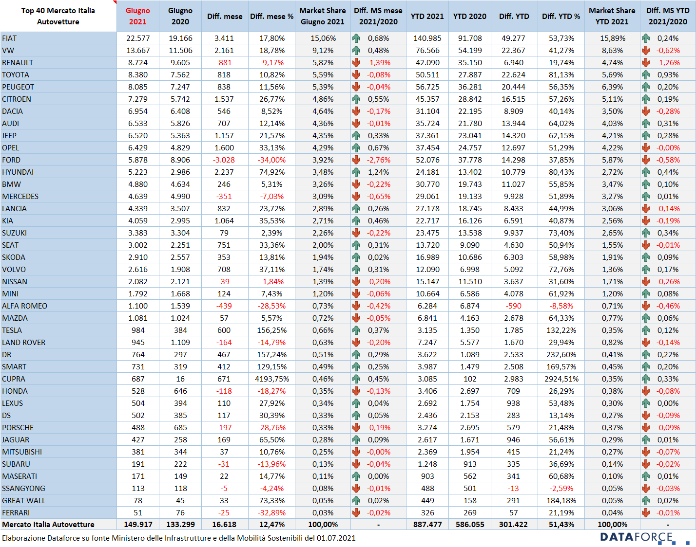Click the total Giugno 2021 value 149.917

click(138, 524)
